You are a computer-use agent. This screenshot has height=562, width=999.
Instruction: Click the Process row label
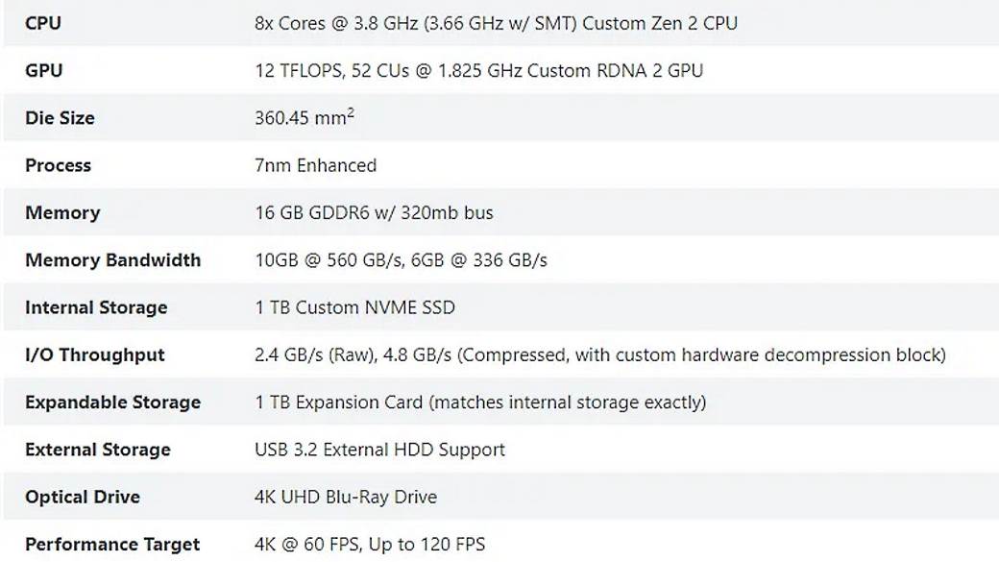[58, 165]
